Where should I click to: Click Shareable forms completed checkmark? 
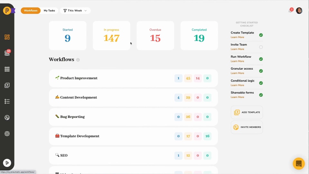point(261,95)
